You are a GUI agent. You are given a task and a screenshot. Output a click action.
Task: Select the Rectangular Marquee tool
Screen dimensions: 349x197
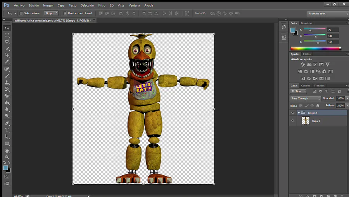[x=7, y=35]
